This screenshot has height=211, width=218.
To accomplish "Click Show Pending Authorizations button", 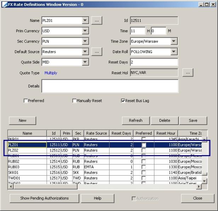I will (44, 198).
